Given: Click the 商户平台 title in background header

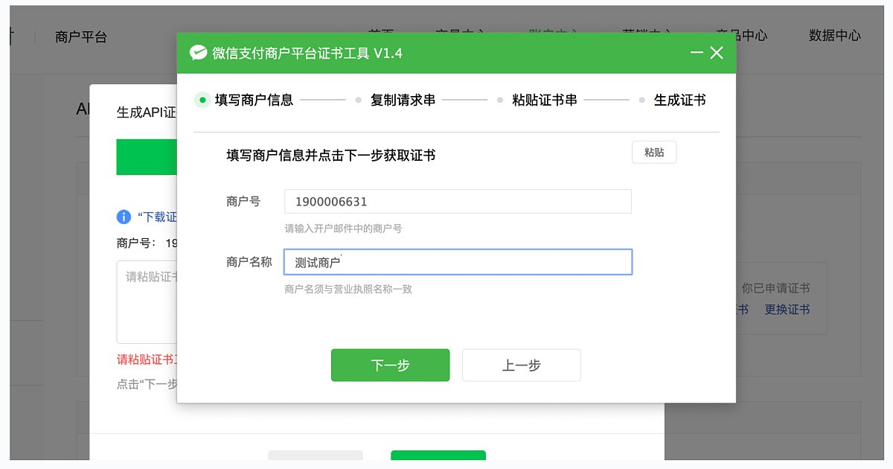Looking at the screenshot, I should 81,36.
